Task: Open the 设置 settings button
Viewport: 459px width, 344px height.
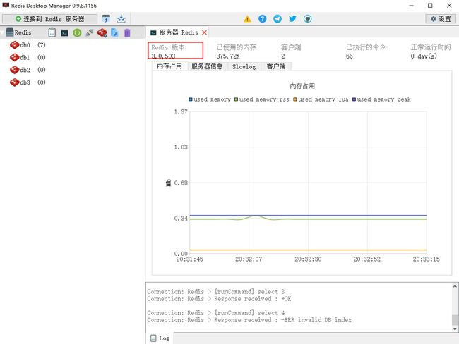Action: click(x=441, y=19)
